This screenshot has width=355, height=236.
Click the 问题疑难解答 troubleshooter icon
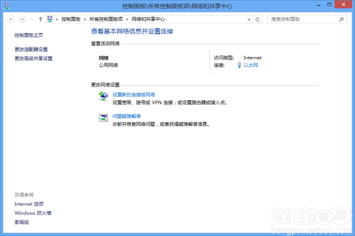tap(103, 118)
